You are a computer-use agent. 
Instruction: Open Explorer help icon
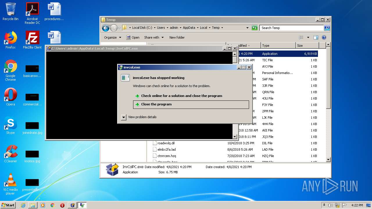324,37
